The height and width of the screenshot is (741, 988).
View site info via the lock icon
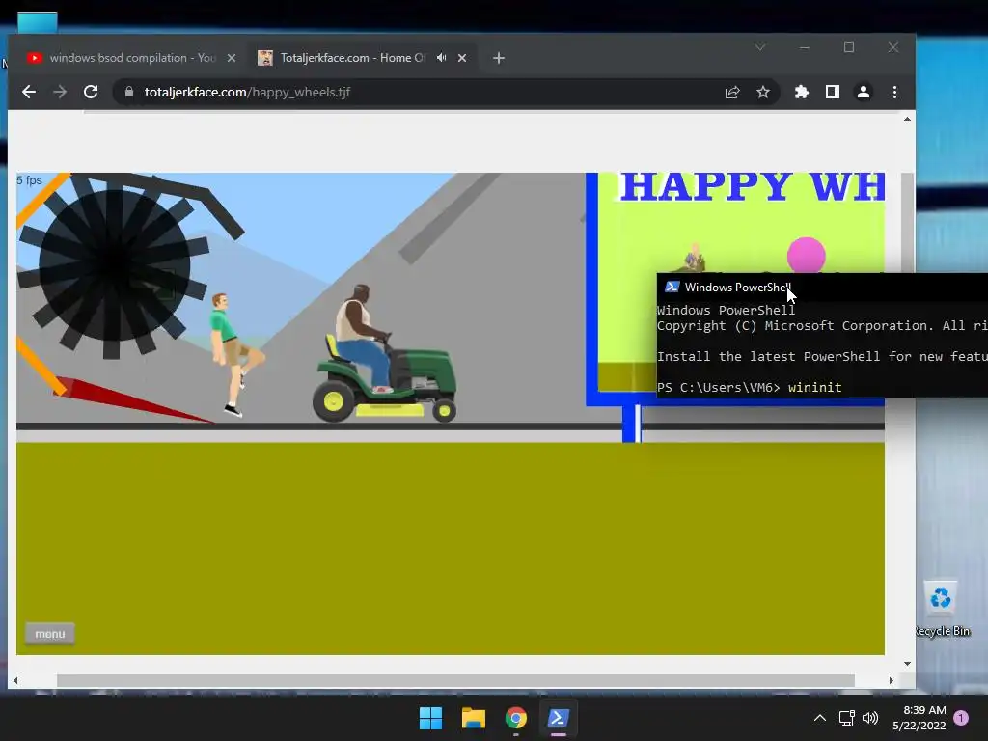129,92
